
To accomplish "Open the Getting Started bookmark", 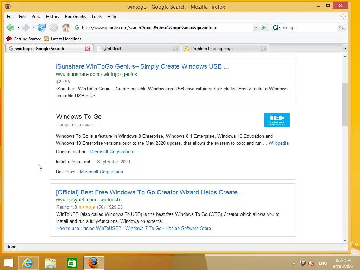I will coord(24,39).
